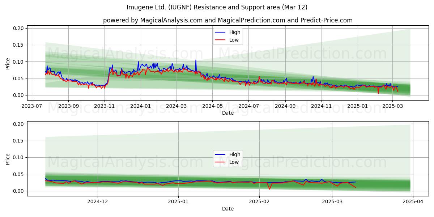The image size is (434, 217).
Task: Click the '2025-01' tick label on lower chart
Action: (x=179, y=202)
